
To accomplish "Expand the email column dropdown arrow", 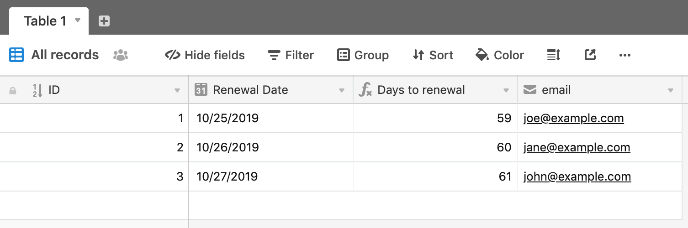I will (671, 91).
